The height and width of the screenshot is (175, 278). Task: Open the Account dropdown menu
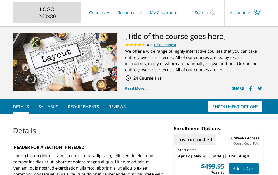click(x=240, y=13)
